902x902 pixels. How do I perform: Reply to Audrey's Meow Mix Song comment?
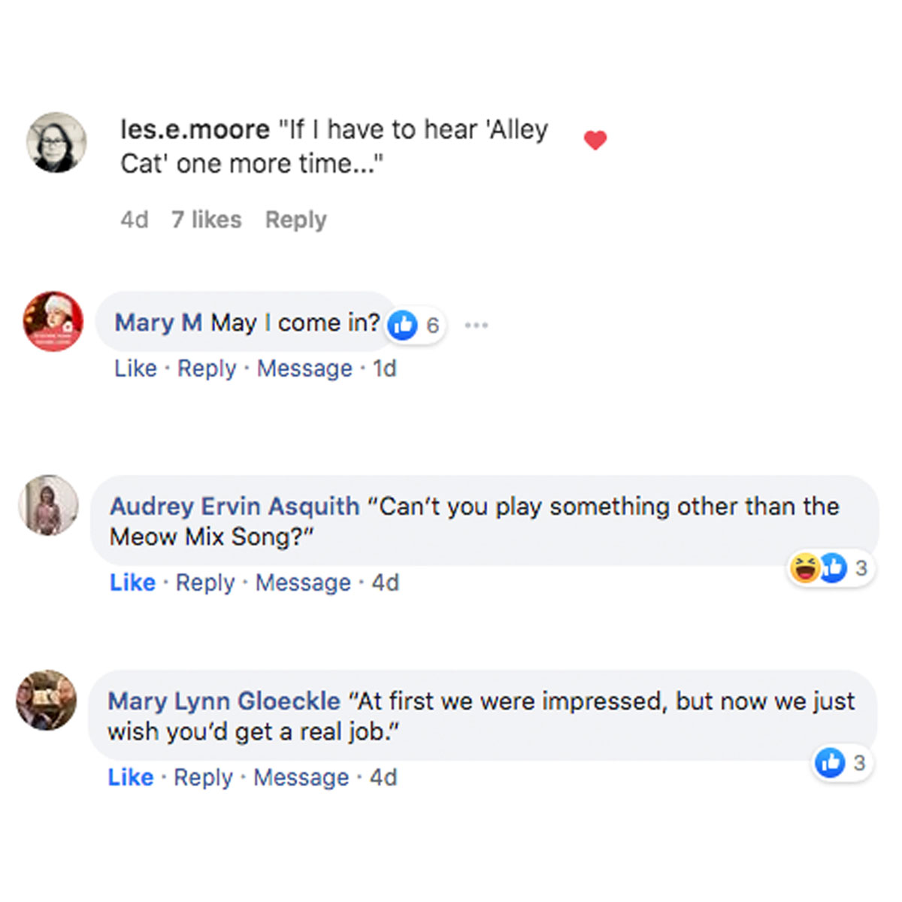click(205, 583)
